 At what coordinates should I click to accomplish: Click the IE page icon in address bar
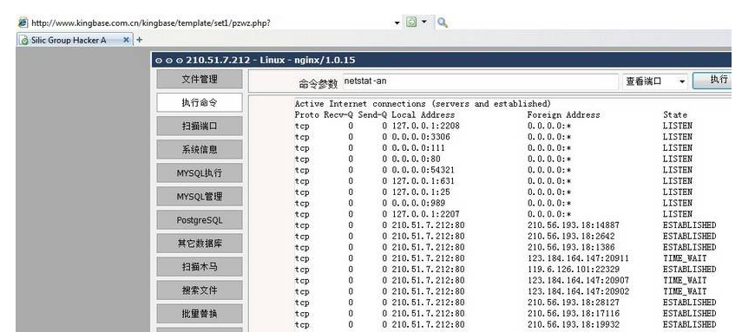23,23
